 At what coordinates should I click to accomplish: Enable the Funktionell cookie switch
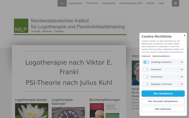(x=146, y=70)
